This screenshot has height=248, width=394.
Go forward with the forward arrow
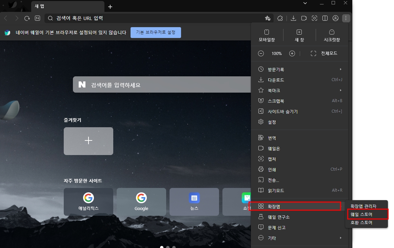click(x=17, y=18)
